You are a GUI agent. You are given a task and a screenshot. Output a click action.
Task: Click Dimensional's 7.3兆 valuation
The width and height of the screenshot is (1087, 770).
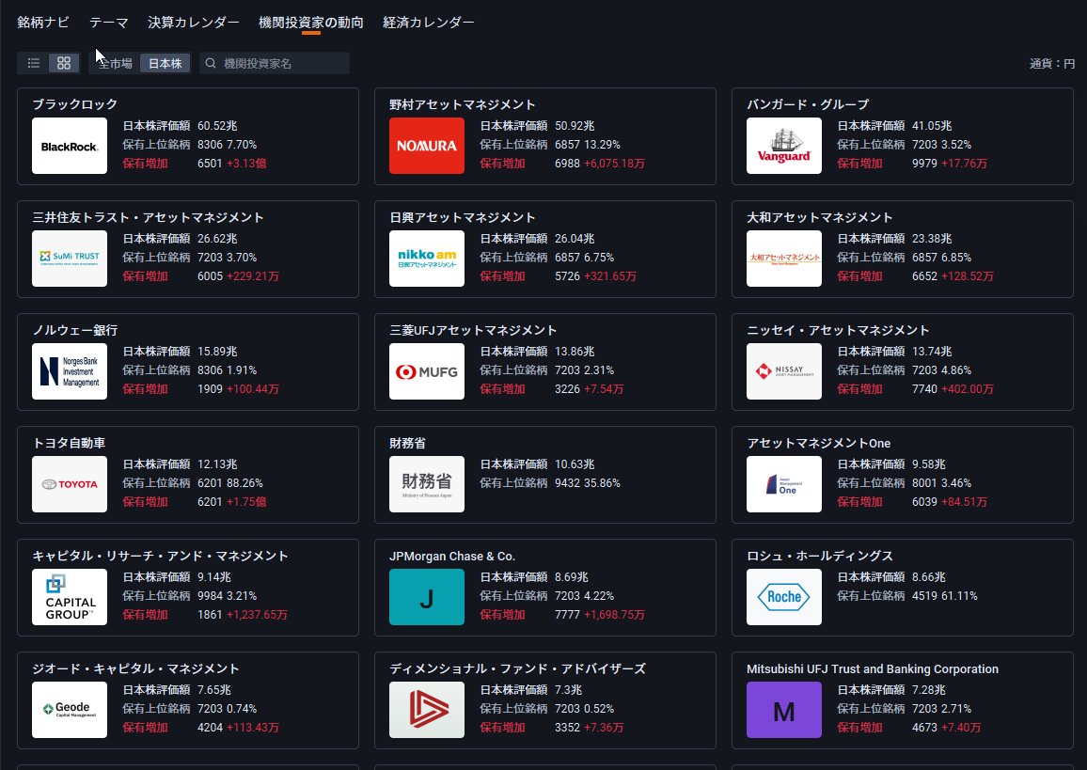click(x=569, y=689)
